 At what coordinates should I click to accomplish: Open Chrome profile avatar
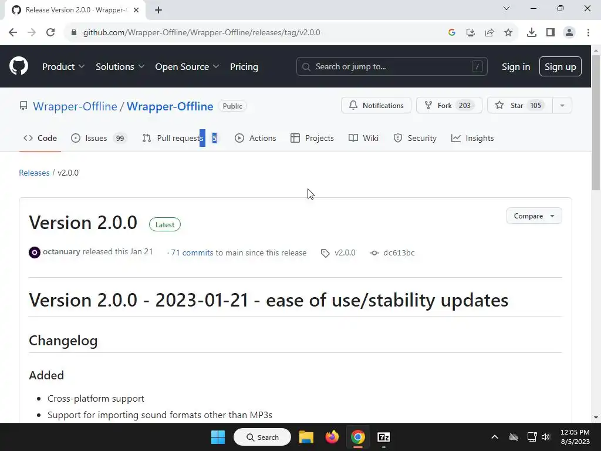(x=569, y=33)
